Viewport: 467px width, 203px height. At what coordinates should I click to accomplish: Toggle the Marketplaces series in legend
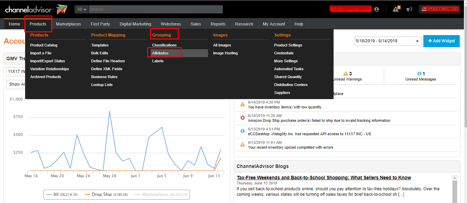coord(161,194)
